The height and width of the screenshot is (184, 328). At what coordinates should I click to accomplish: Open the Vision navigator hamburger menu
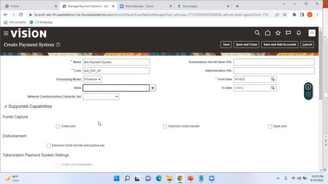[6, 33]
